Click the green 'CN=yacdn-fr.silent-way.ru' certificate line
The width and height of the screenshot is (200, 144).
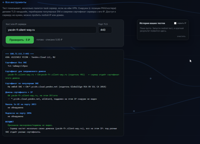tap(62, 76)
